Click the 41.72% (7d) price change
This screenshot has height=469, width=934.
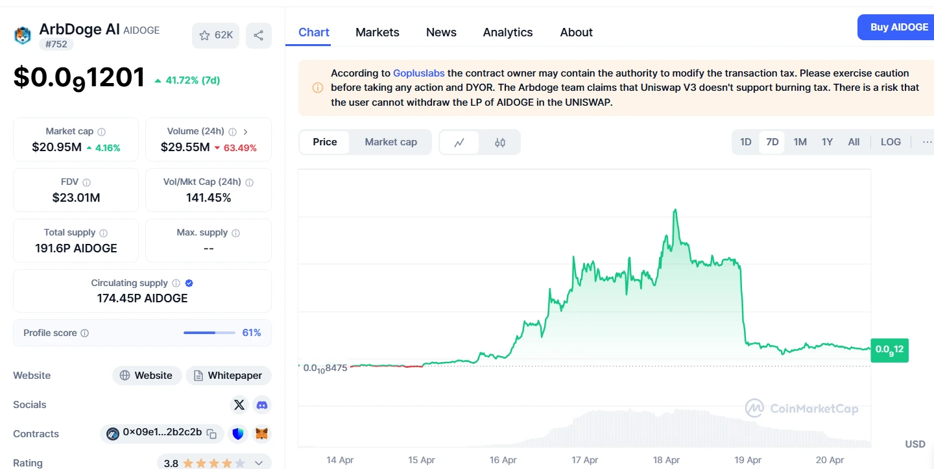click(x=187, y=80)
